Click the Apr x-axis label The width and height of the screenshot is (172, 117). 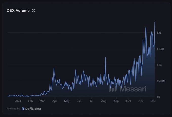55,101
